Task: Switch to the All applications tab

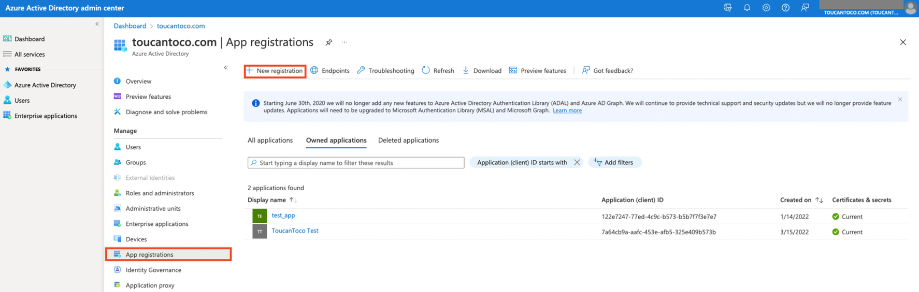Action: tap(270, 141)
